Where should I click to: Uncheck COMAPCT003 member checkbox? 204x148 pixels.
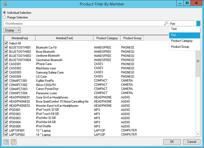coord(6,89)
